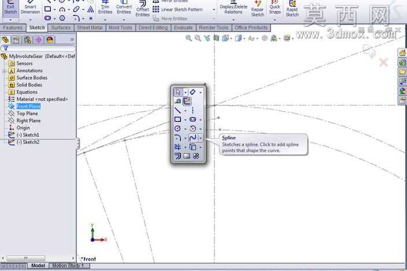Viewport: 407px width, 271px height.
Task: Select the Line tool in shortcut toolbar
Action: pyautogui.click(x=177, y=111)
